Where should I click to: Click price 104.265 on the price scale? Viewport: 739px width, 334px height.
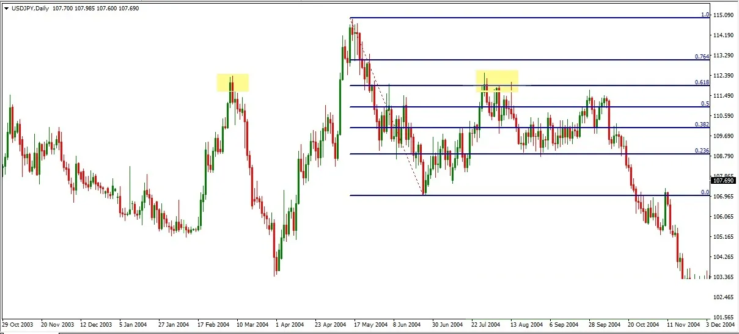[x=724, y=256]
